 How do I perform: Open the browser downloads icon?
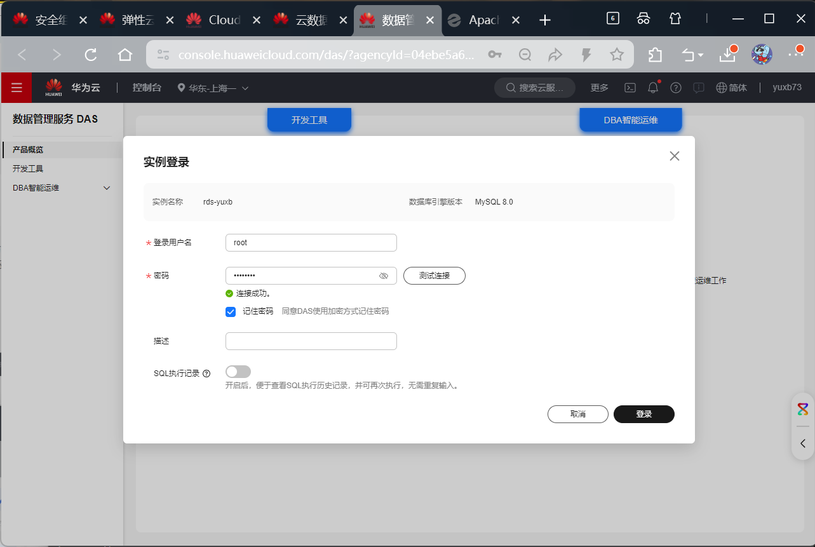point(728,55)
